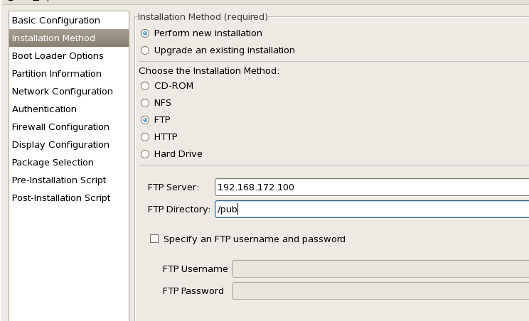
Task: Open Pre-Installation Script section
Action: tap(59, 180)
